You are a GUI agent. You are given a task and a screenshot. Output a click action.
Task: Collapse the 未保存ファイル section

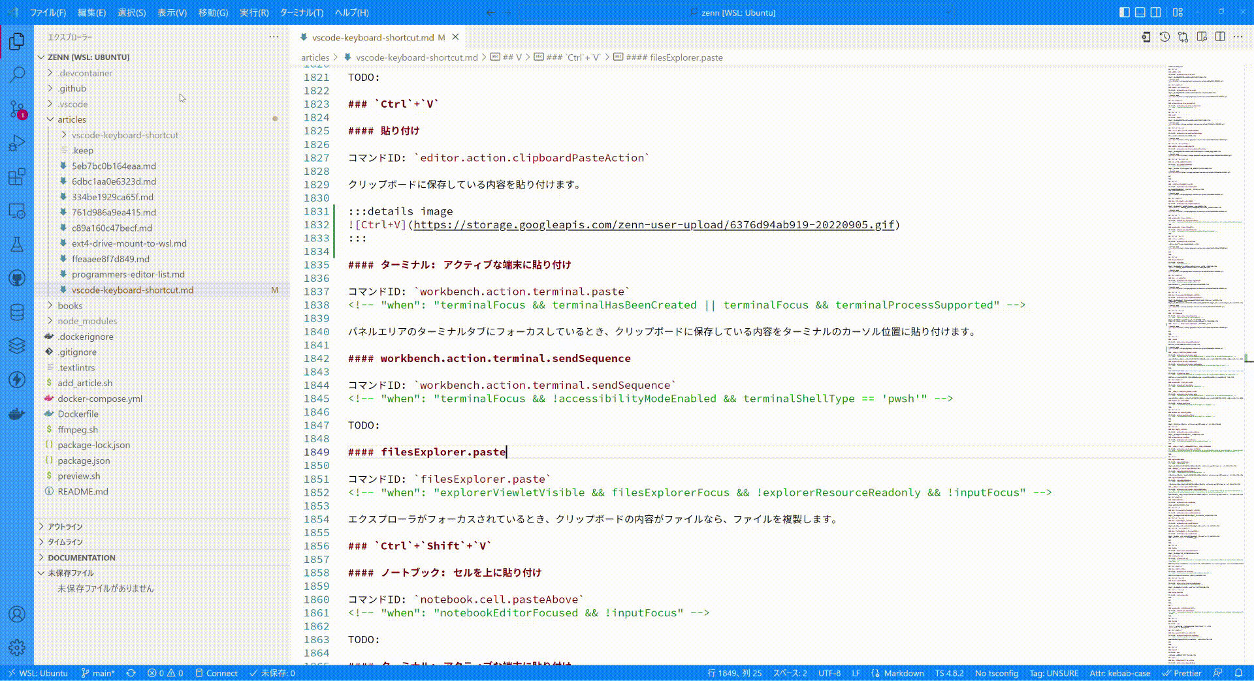[x=162, y=573]
